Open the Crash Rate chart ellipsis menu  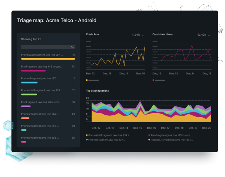pyautogui.click(x=144, y=35)
